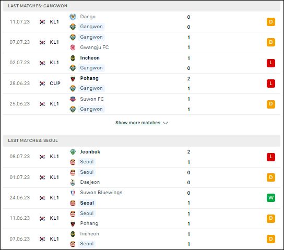Image resolution: width=284 pixels, height=250 pixels.
Task: Open the CUP competition label on 28.06.23
Action: click(55, 84)
